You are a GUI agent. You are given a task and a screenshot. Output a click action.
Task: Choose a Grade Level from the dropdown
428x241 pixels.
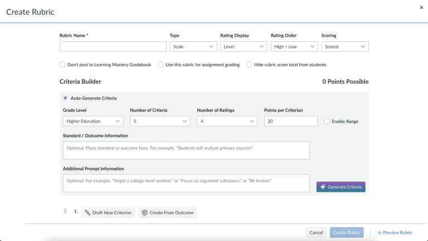pos(93,121)
